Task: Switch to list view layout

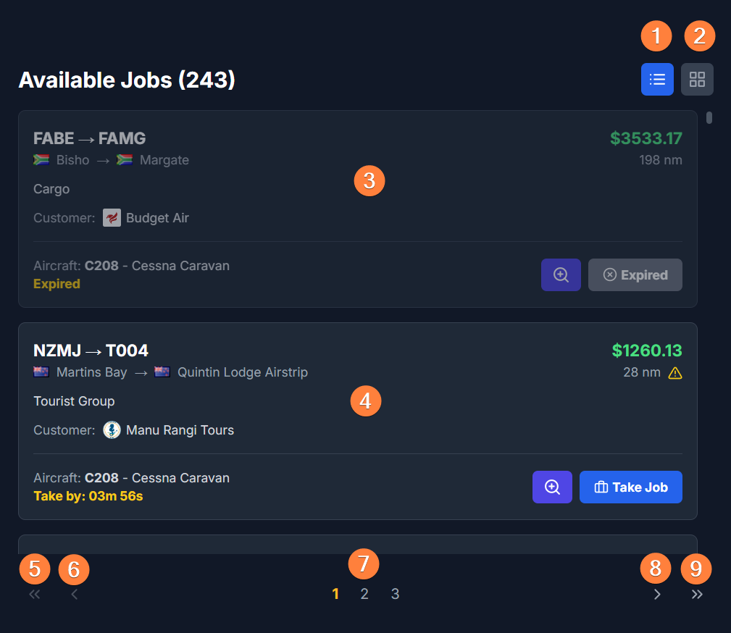Action: click(x=657, y=80)
